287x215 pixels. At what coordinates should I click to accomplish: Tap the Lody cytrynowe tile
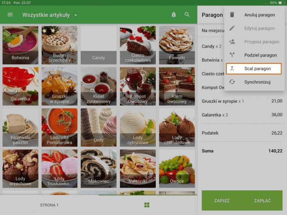138,127
